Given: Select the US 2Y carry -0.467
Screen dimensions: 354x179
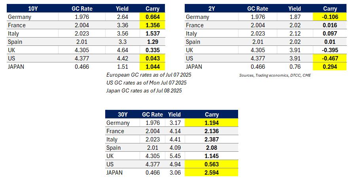Looking at the screenshot, I should 330,58.
